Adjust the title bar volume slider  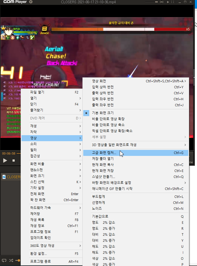152,2
